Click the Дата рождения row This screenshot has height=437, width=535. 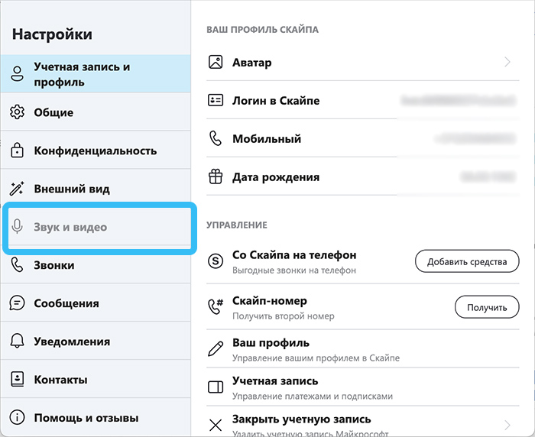tap(363, 176)
